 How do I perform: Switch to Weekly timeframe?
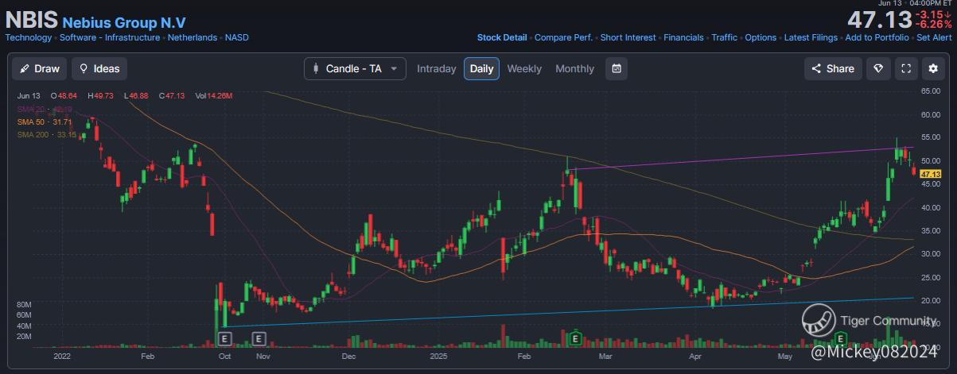coord(524,69)
